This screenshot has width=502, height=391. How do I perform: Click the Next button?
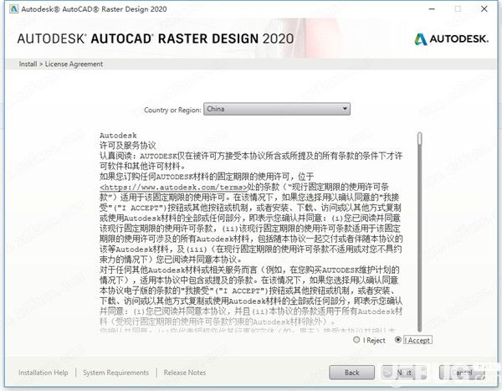404,373
